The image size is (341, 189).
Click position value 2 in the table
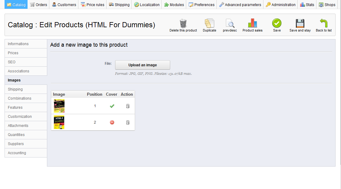95,122
